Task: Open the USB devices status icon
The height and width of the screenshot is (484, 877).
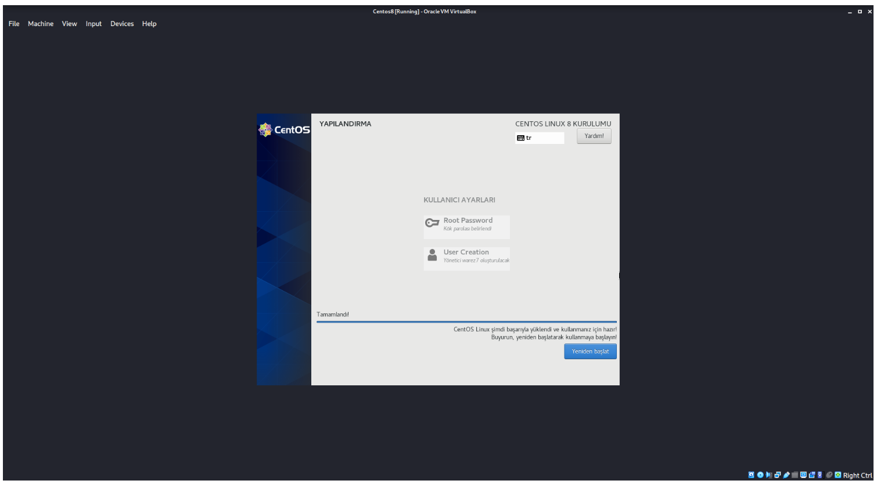Action: pyautogui.click(x=786, y=475)
